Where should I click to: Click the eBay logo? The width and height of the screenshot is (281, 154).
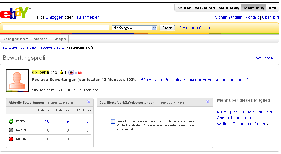point(15,13)
